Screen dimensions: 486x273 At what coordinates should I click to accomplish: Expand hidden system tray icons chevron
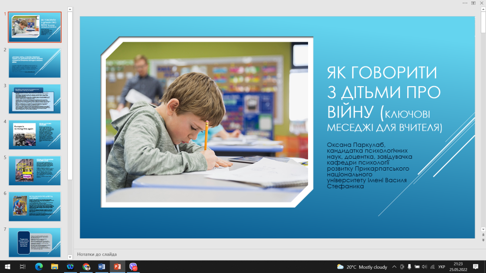(393, 267)
